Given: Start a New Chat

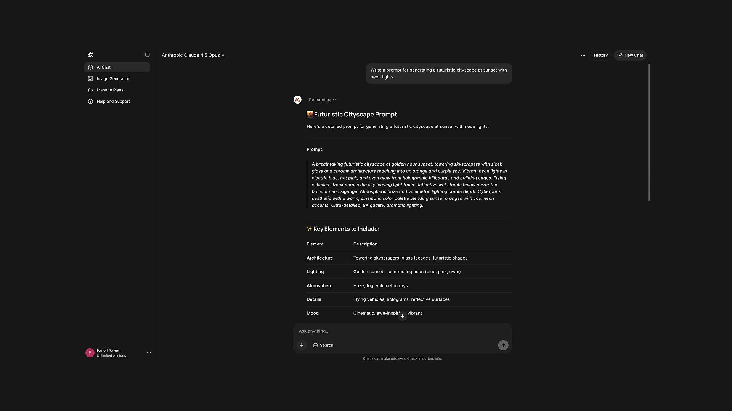Looking at the screenshot, I should pyautogui.click(x=630, y=55).
